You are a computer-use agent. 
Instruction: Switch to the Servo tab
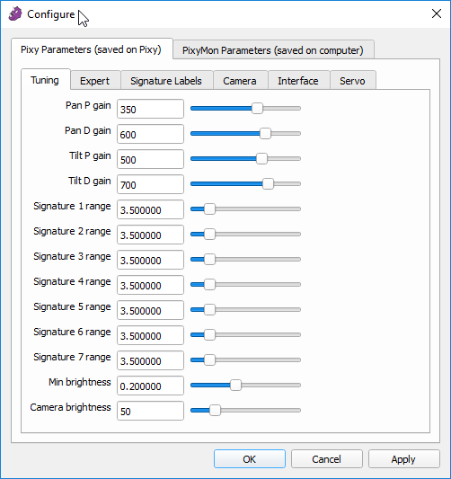pyautogui.click(x=352, y=81)
